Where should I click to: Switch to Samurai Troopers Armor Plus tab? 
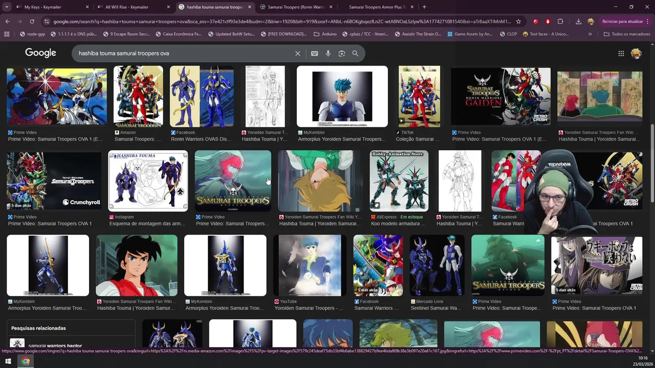(378, 7)
